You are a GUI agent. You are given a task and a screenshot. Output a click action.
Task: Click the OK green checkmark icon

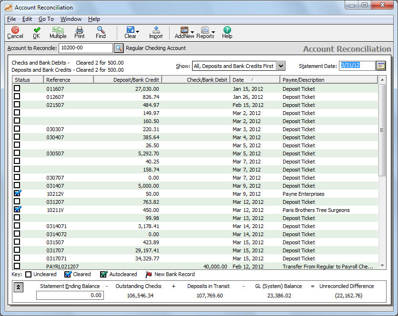pos(37,32)
